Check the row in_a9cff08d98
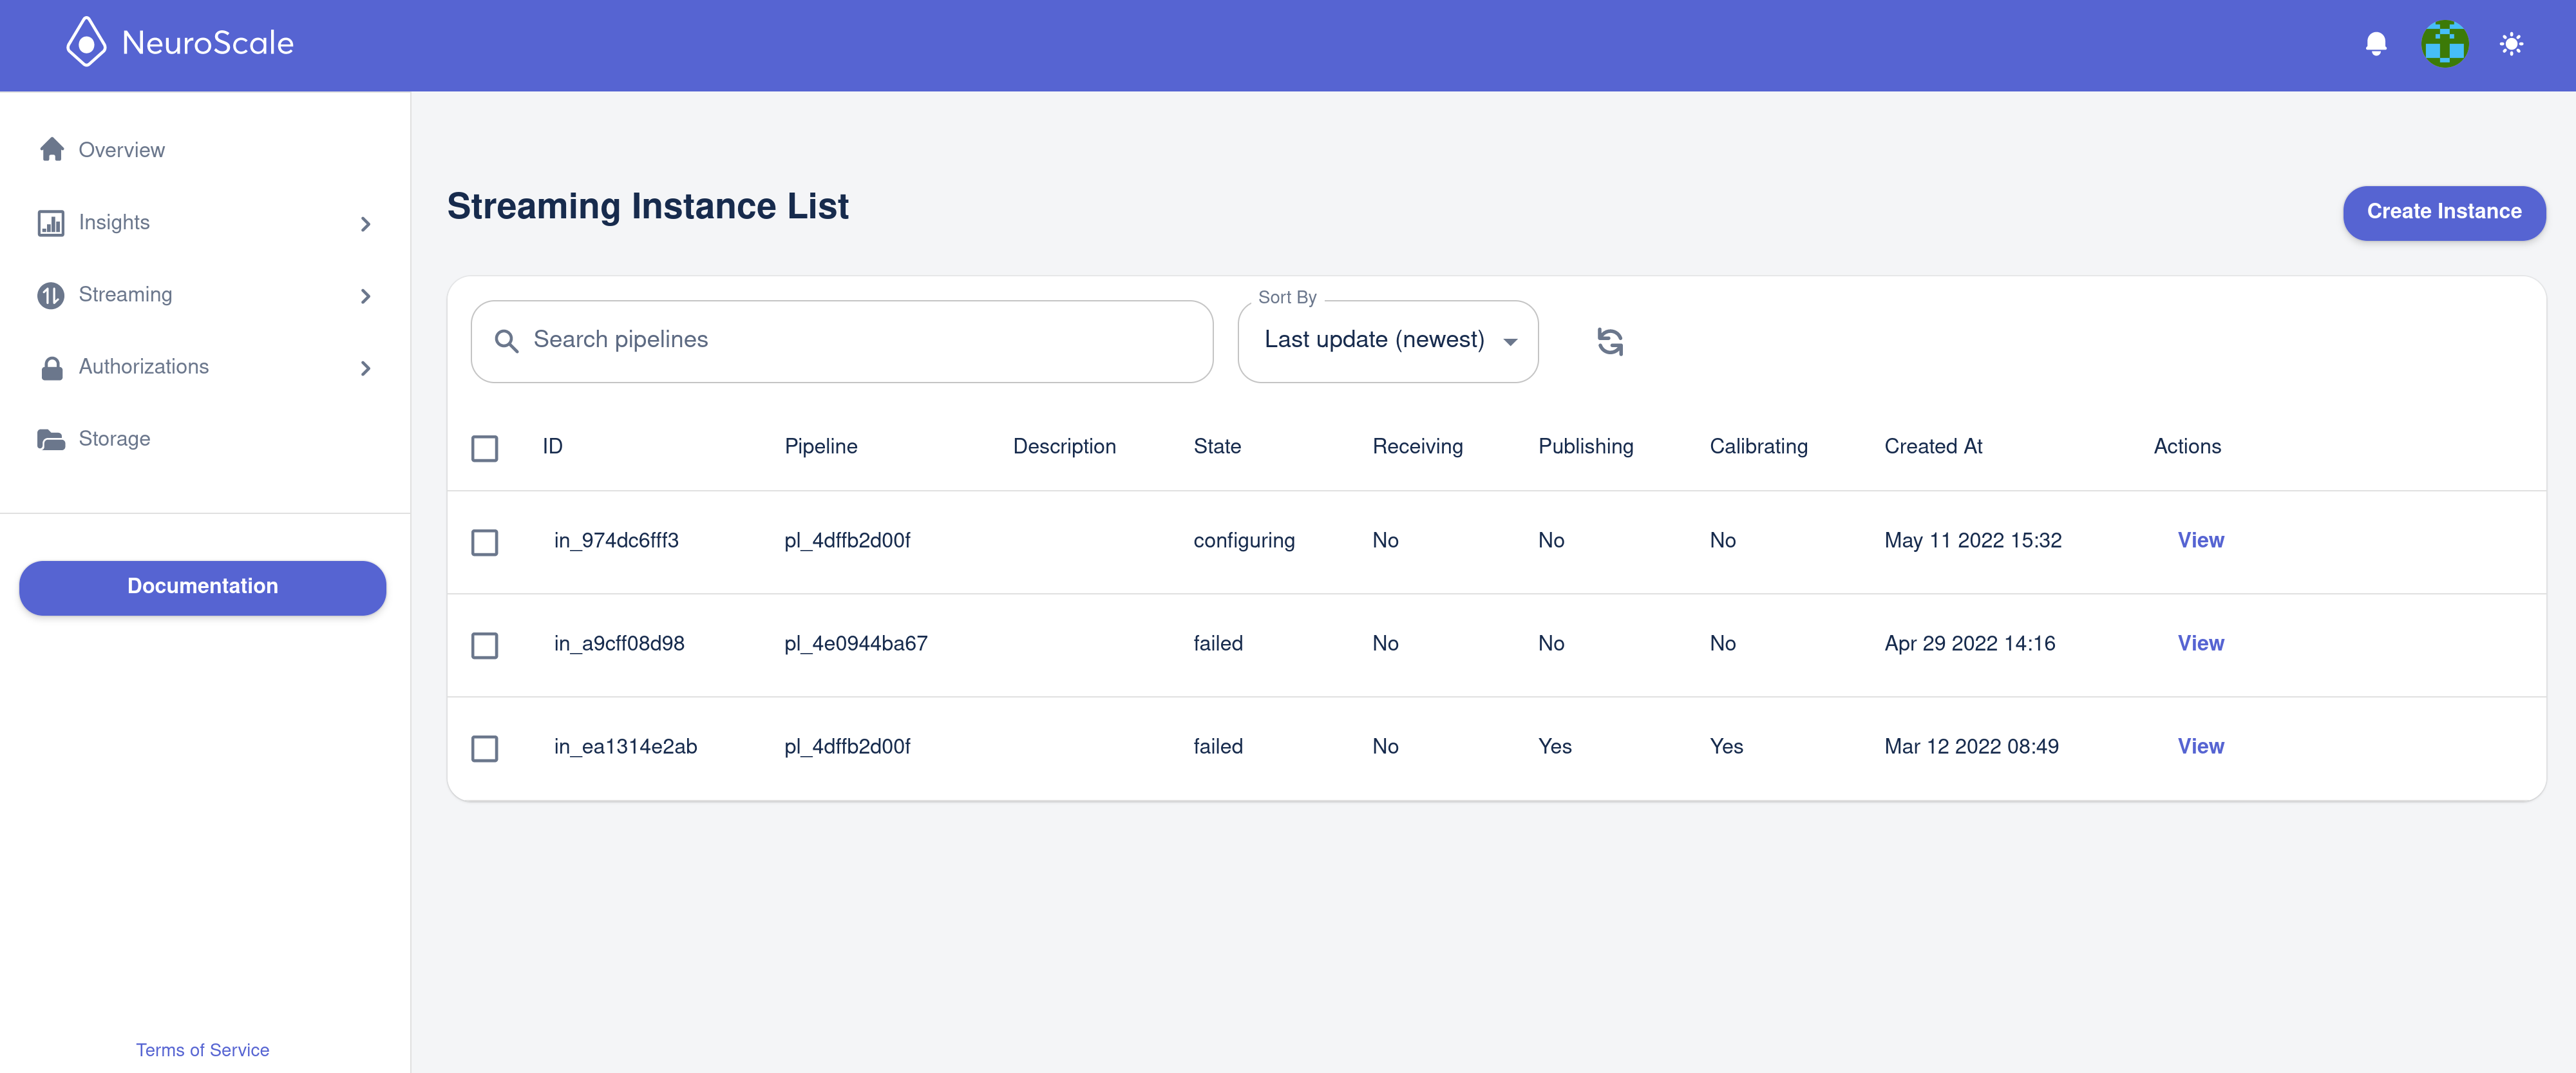Screen dimensions: 2576x1073 tap(485, 645)
